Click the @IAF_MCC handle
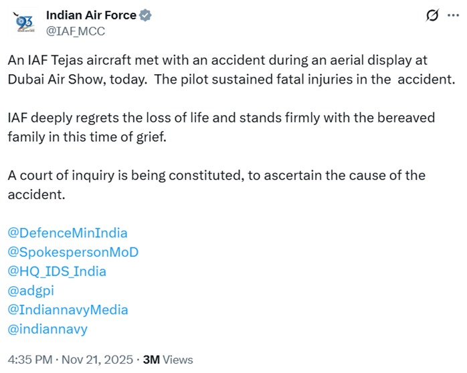467x373 pixels. [x=75, y=31]
